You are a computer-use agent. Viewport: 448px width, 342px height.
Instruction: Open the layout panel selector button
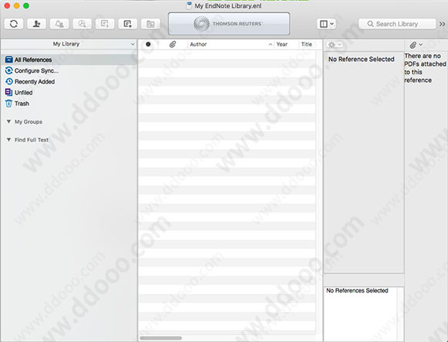pyautogui.click(x=326, y=24)
